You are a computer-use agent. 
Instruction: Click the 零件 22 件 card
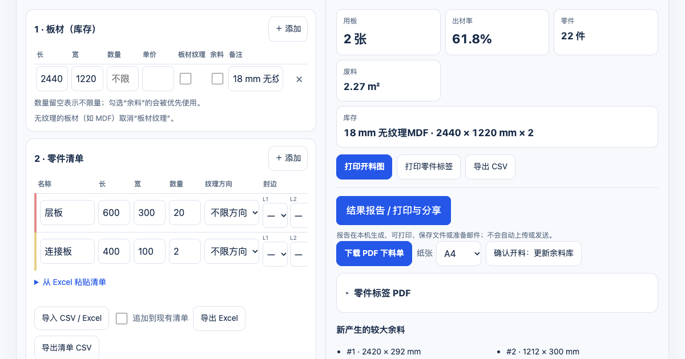(606, 32)
